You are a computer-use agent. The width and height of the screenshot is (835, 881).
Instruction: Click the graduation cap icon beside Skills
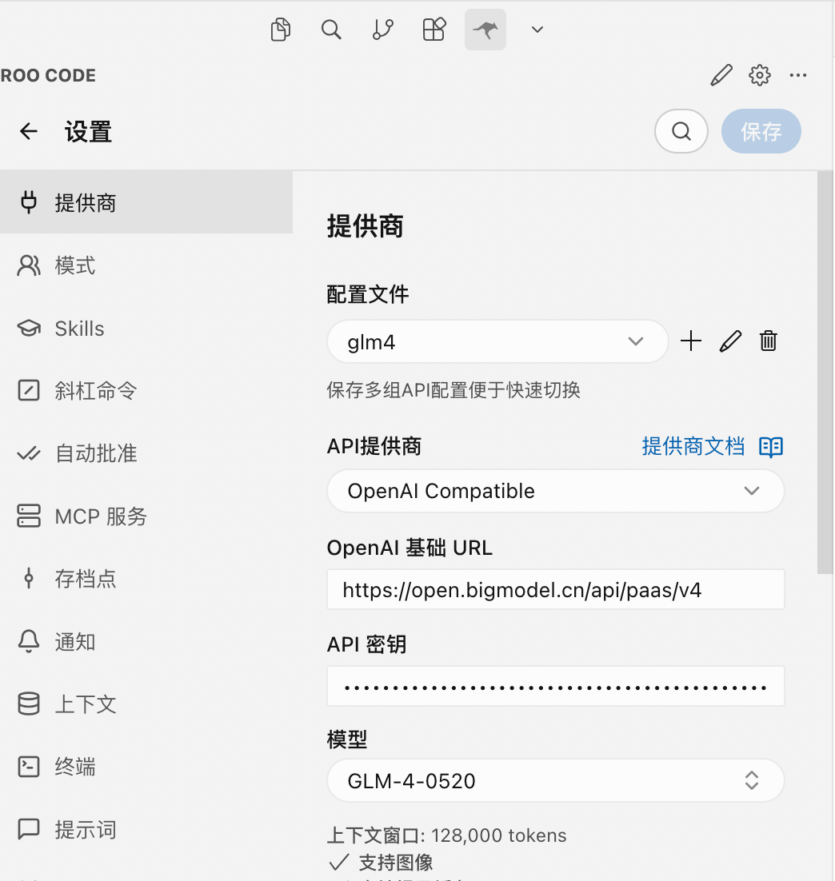point(29,328)
